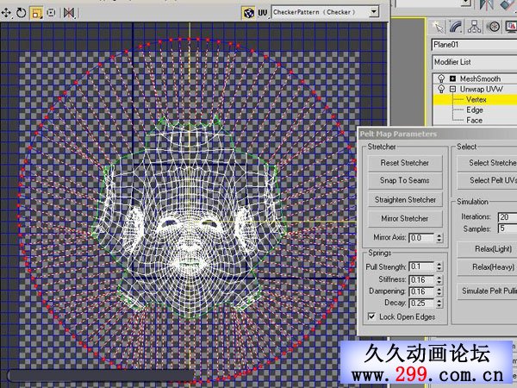Click the Decay value field

pyautogui.click(x=422, y=304)
